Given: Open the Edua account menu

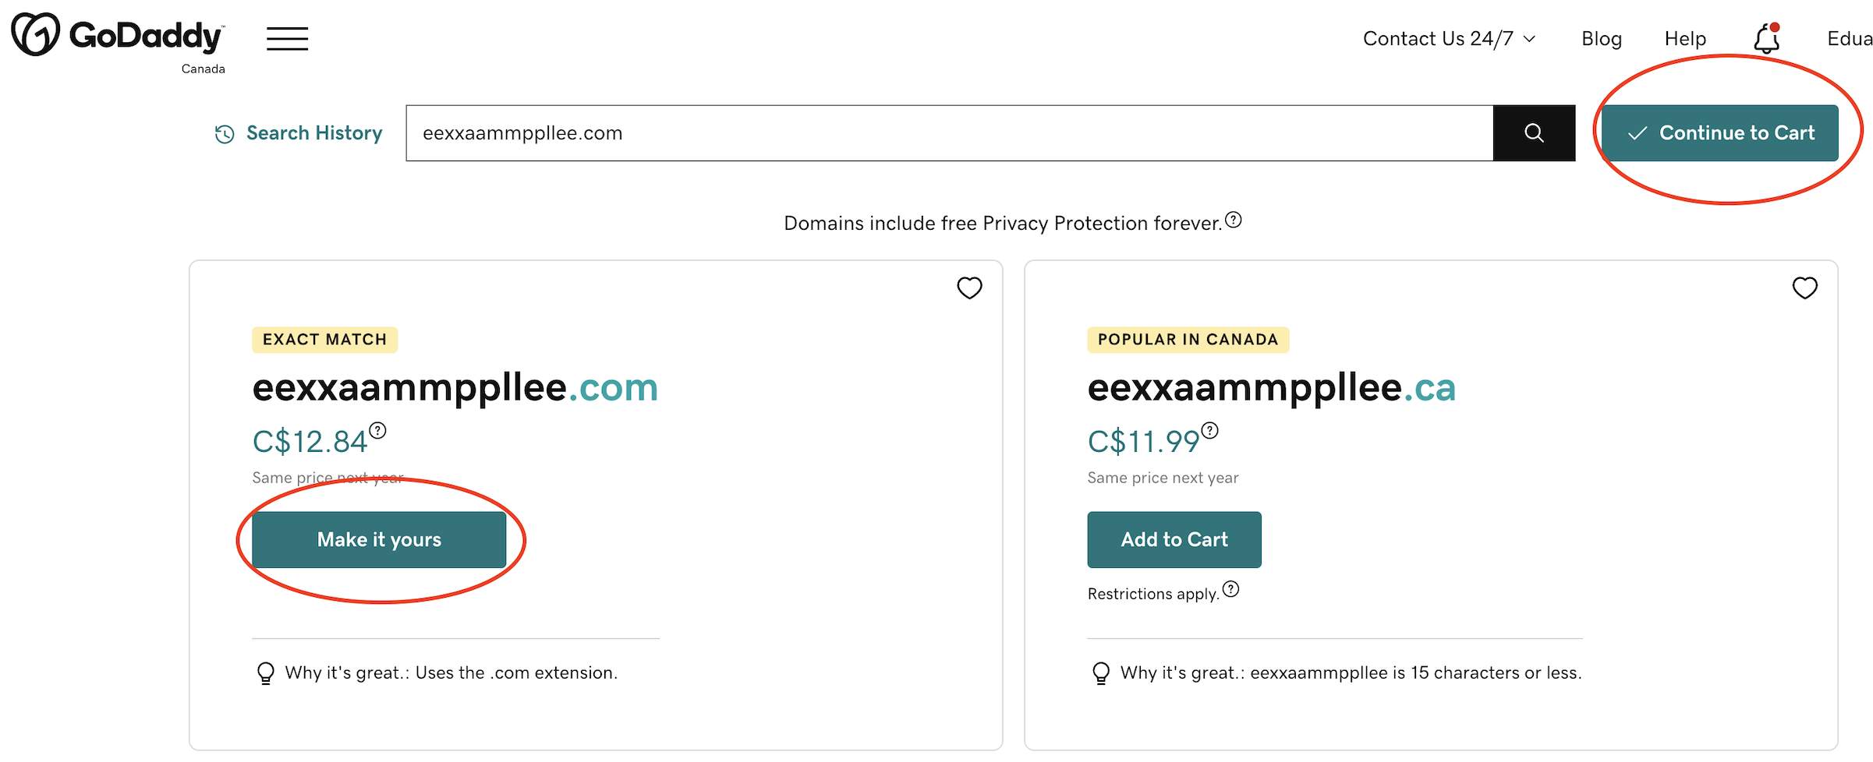Looking at the screenshot, I should [x=1850, y=38].
